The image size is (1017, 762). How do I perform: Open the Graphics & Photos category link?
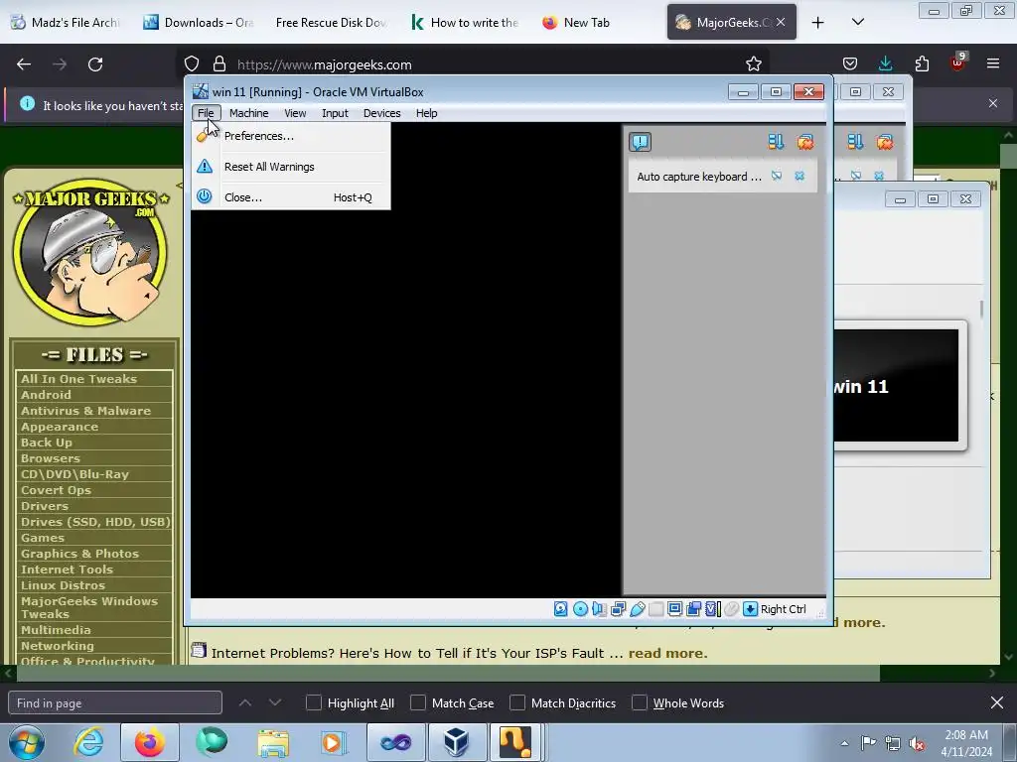coord(79,554)
